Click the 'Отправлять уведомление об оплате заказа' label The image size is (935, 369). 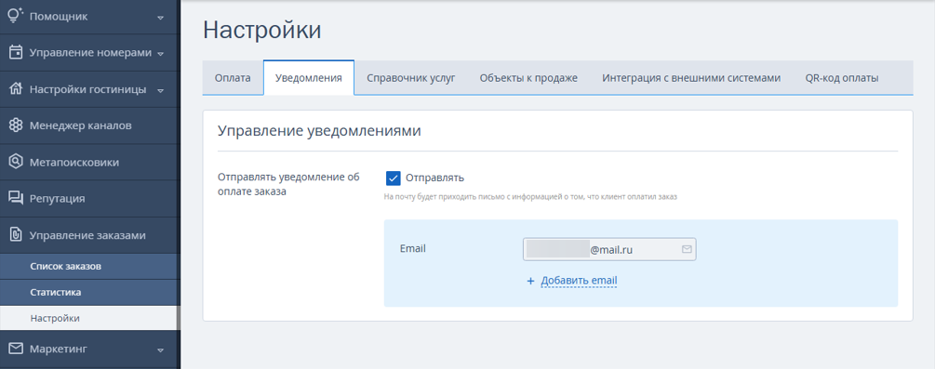(289, 184)
